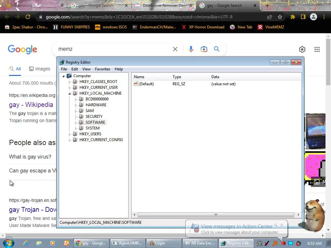The width and height of the screenshot is (331, 248).
Task: Open Windows Start button
Action: (8, 243)
